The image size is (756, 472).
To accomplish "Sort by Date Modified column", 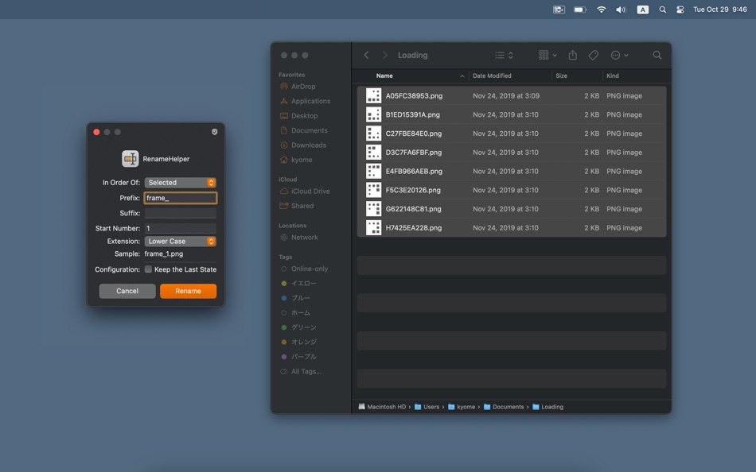I will (x=492, y=75).
